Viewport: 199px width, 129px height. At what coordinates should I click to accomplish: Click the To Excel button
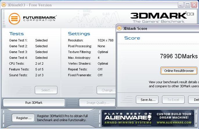pos(173,100)
